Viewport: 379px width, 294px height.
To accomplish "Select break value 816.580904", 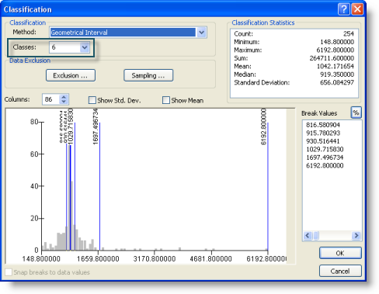I will click(323, 125).
